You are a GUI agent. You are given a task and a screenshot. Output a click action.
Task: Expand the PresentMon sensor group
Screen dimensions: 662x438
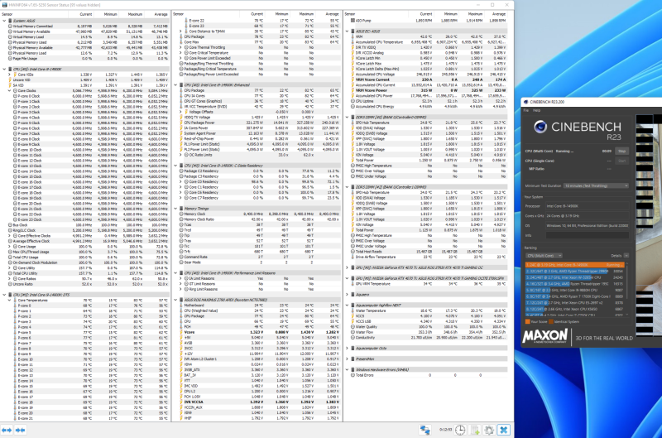[x=348, y=359]
